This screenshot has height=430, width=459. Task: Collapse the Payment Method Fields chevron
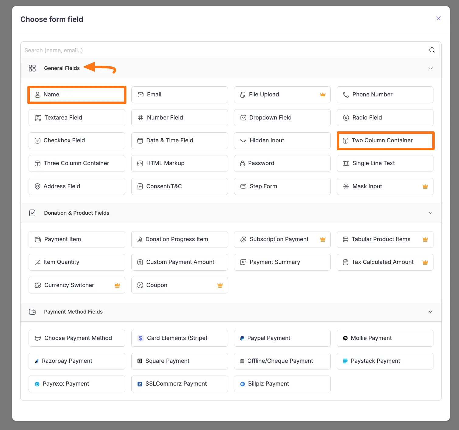[x=430, y=312]
